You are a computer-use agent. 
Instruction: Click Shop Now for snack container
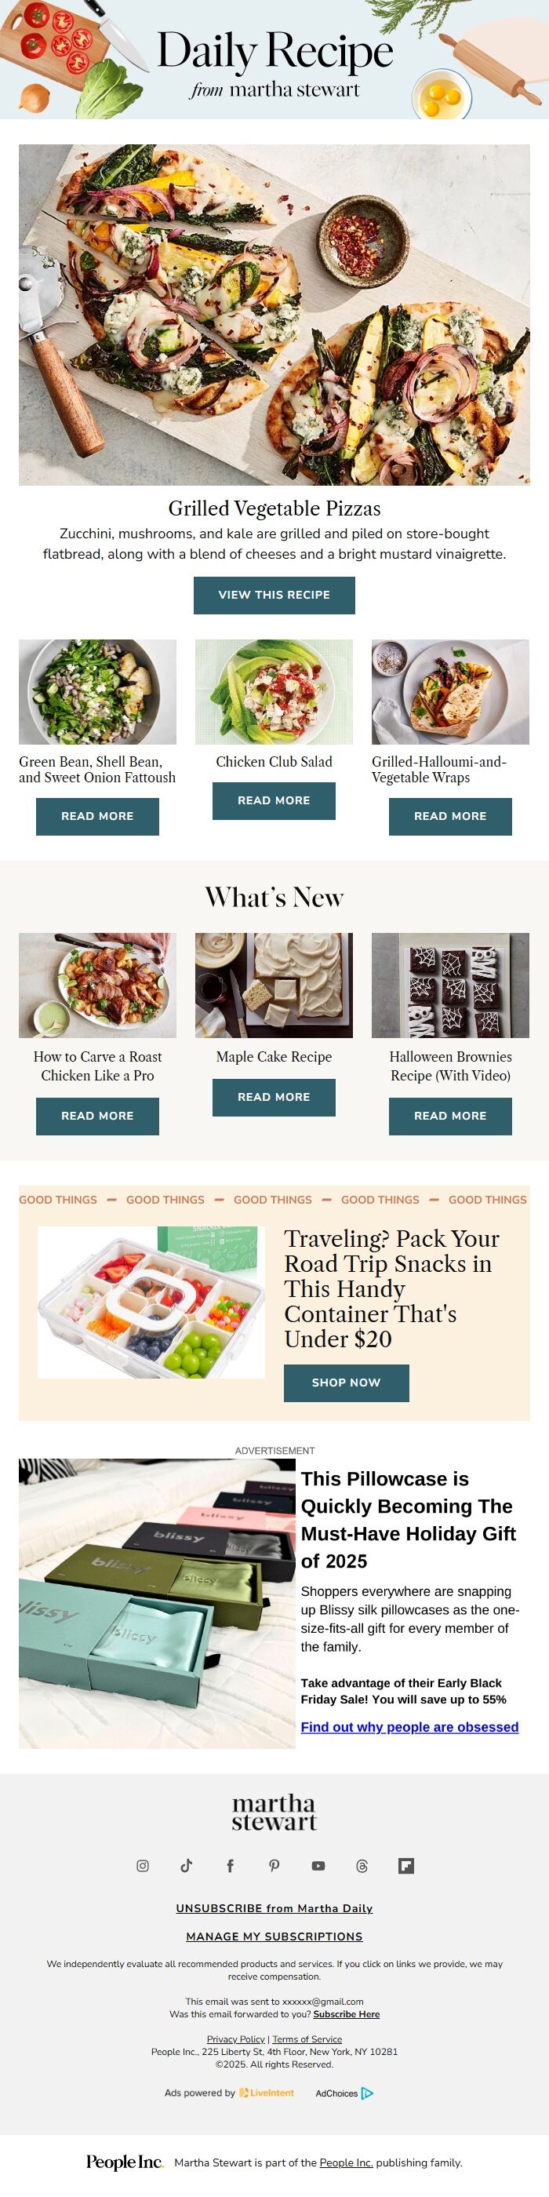tap(346, 1382)
